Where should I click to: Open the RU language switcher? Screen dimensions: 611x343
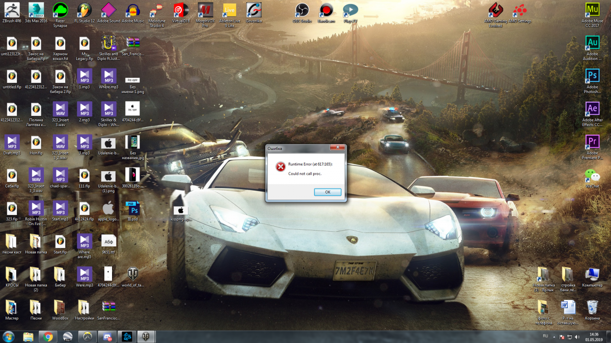pyautogui.click(x=545, y=336)
